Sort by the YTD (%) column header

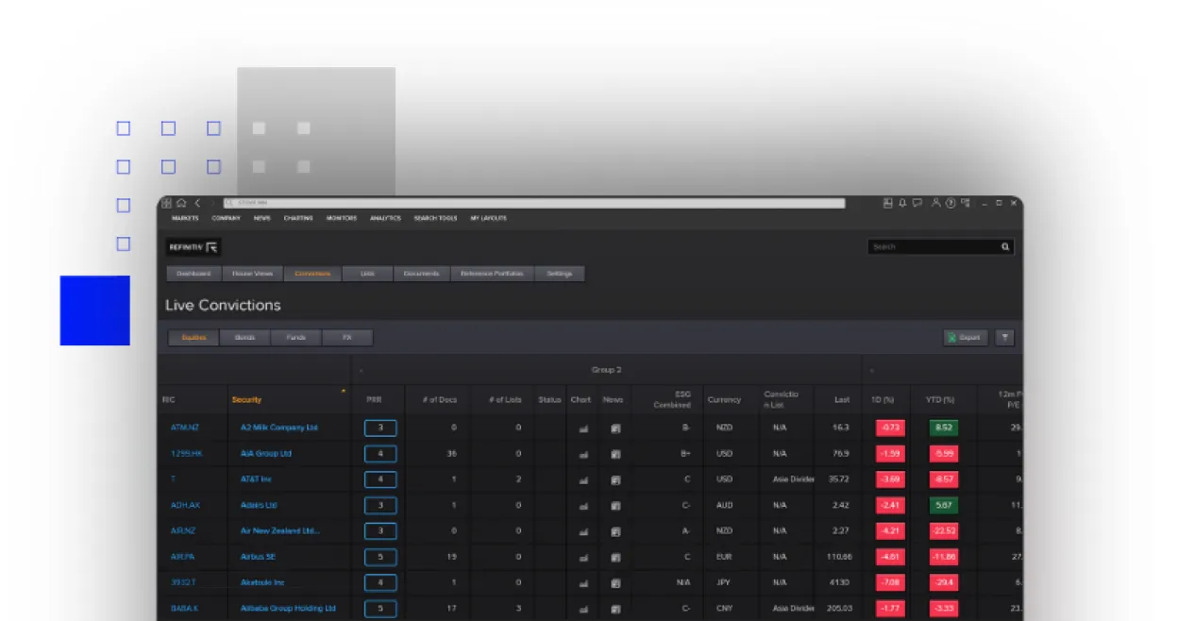coord(940,400)
